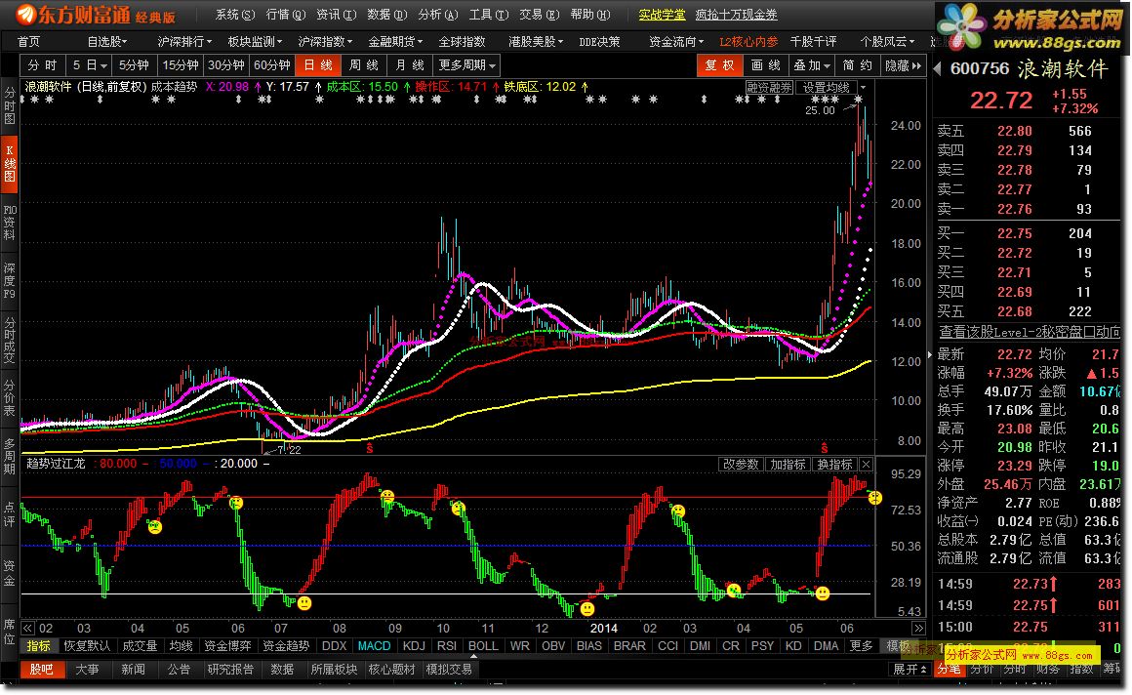Select the 5分钟 period
This screenshot has width=1132, height=695.
coord(134,65)
